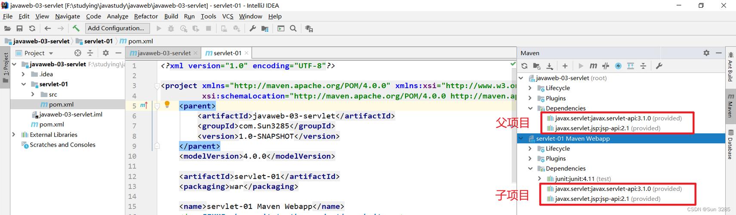Viewport: 736px width, 215px height.
Task: Open the Project Structure toolbar icon
Action: (265, 28)
